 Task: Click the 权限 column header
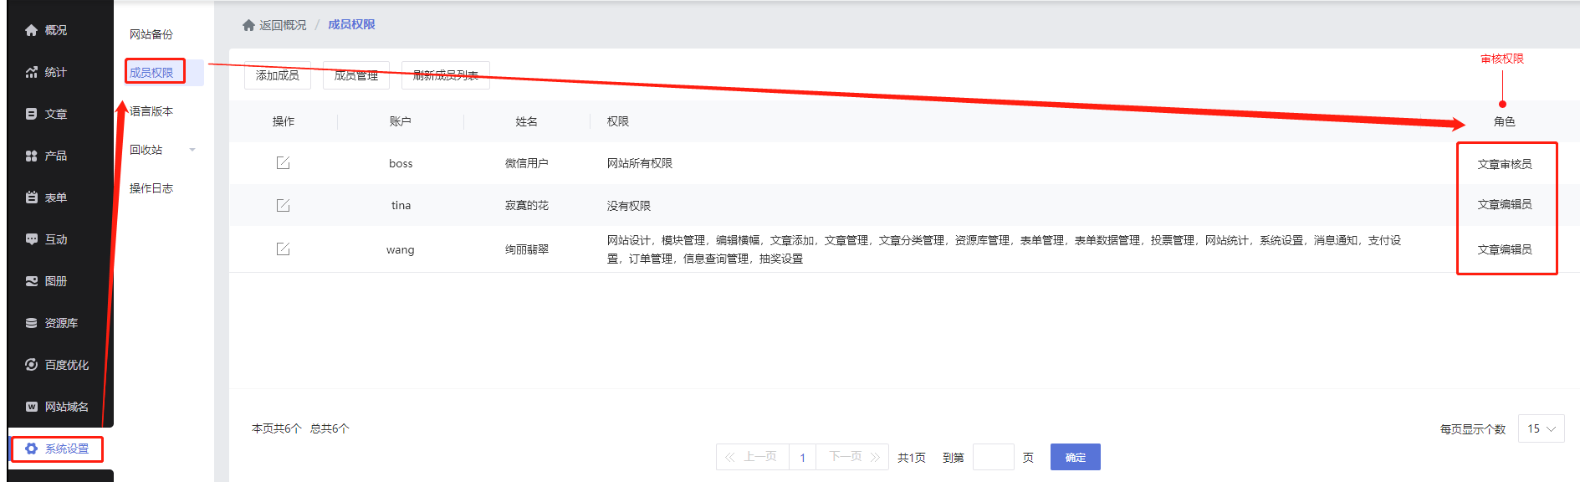point(618,121)
